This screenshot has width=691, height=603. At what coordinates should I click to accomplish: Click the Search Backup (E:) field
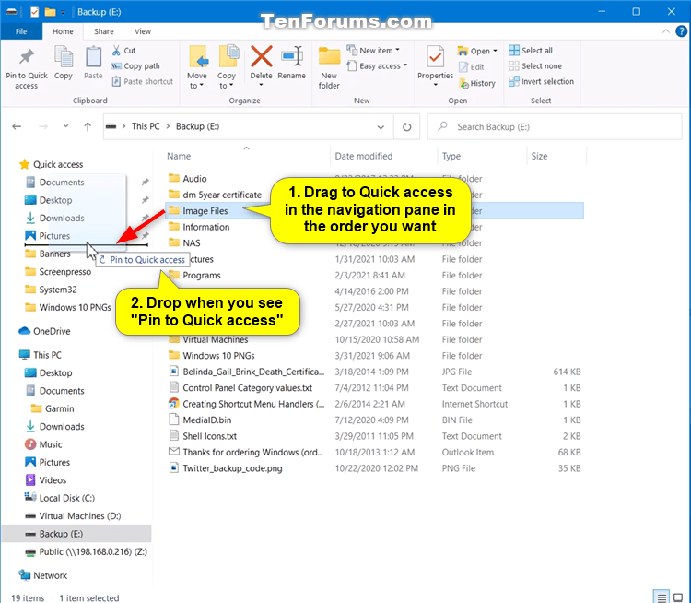tap(555, 127)
